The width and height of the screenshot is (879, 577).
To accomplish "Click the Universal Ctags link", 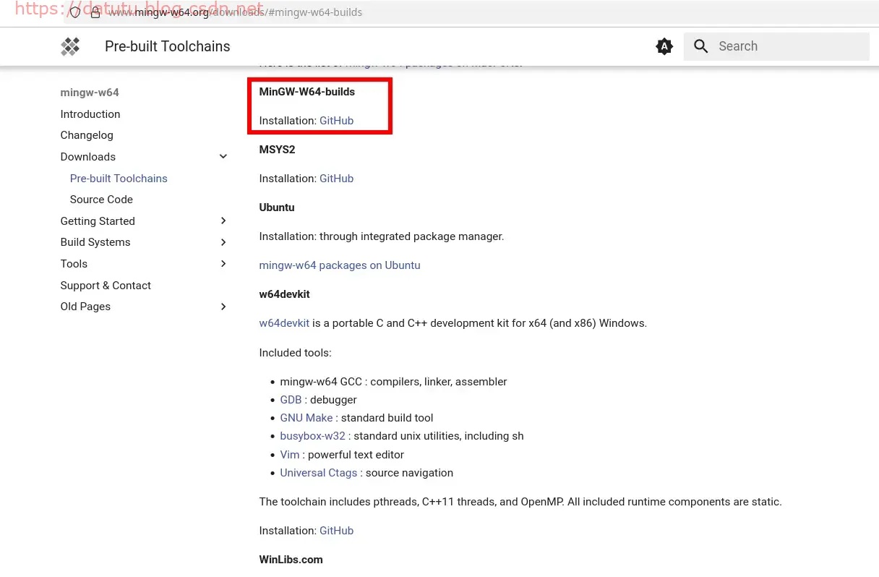I will [319, 473].
